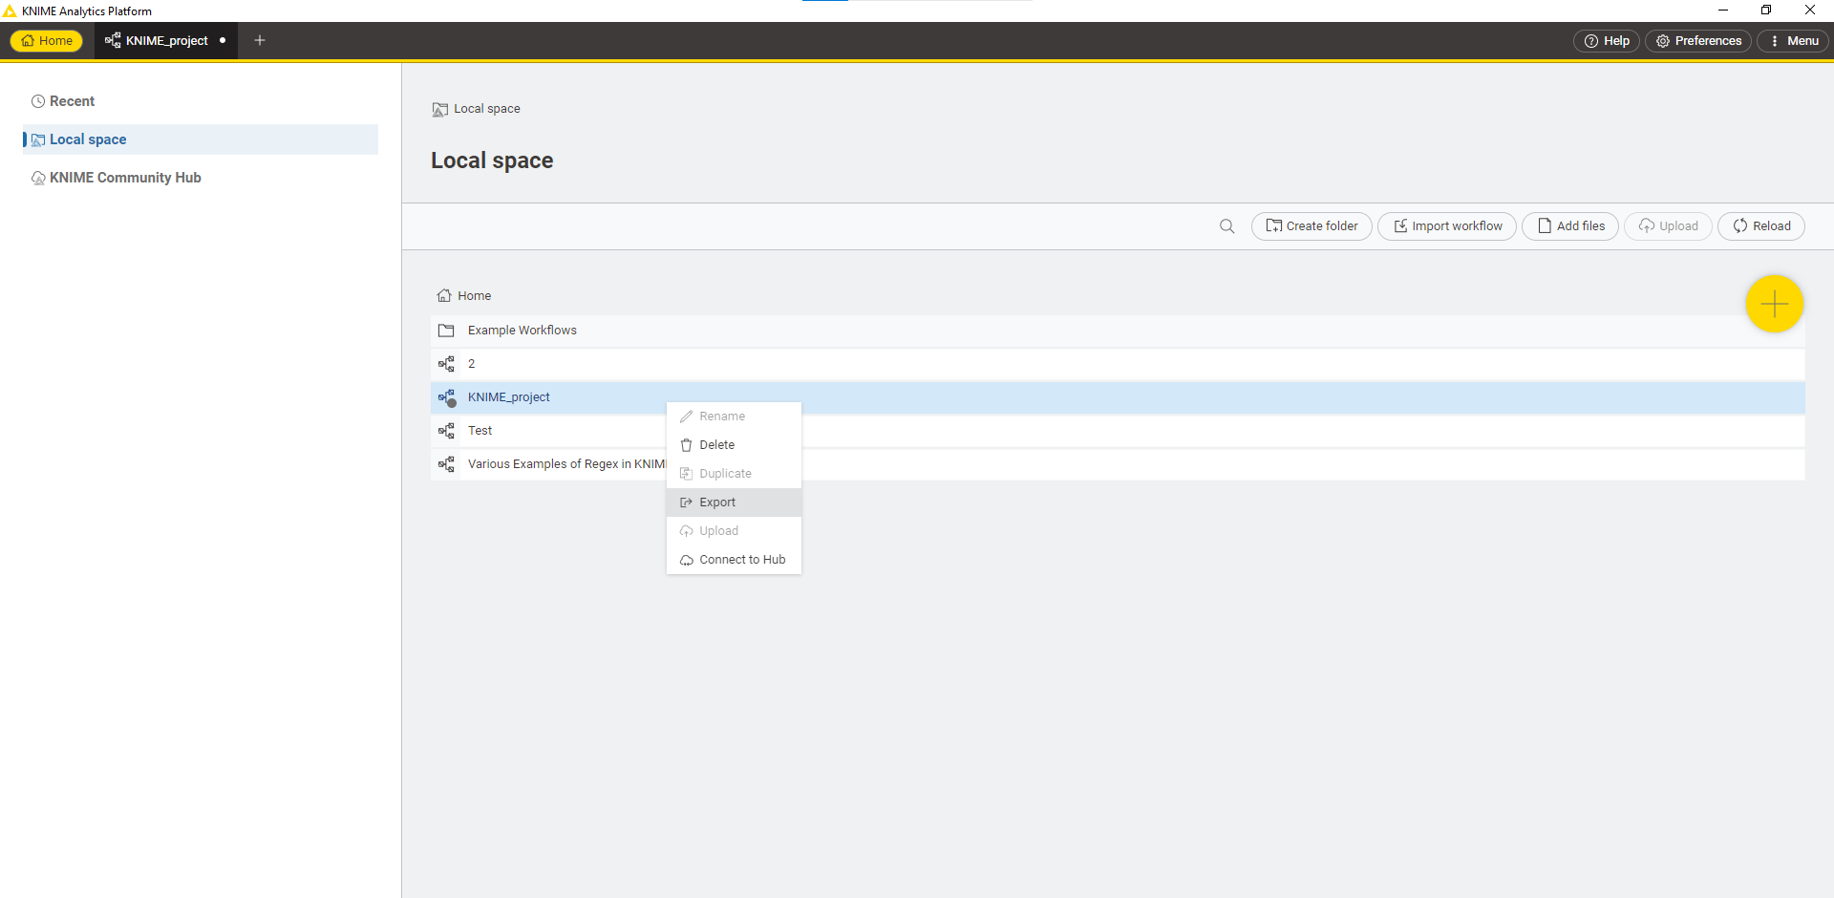
Task: Open the Example Workflows folder
Action: point(1118,331)
